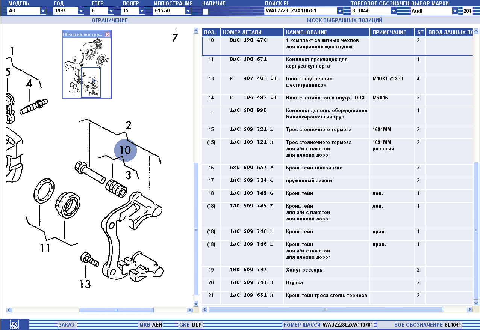Click the M6X16 note cell
Image resolution: width=480 pixels, height=330 pixels.
coord(392,100)
